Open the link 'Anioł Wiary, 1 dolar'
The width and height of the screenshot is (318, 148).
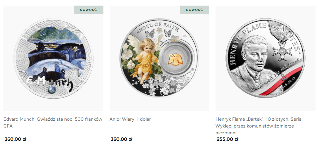pyautogui.click(x=130, y=119)
